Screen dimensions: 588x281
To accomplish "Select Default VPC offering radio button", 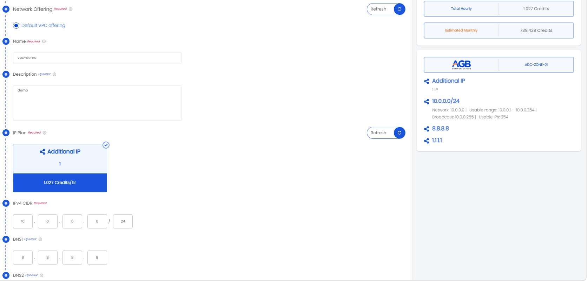I will point(16,26).
